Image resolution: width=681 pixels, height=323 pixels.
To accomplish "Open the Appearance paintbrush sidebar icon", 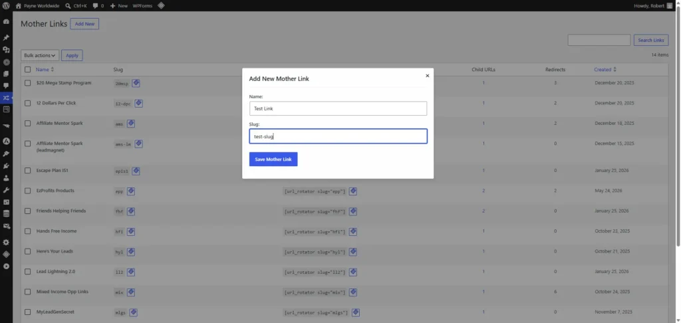I will tap(6, 154).
